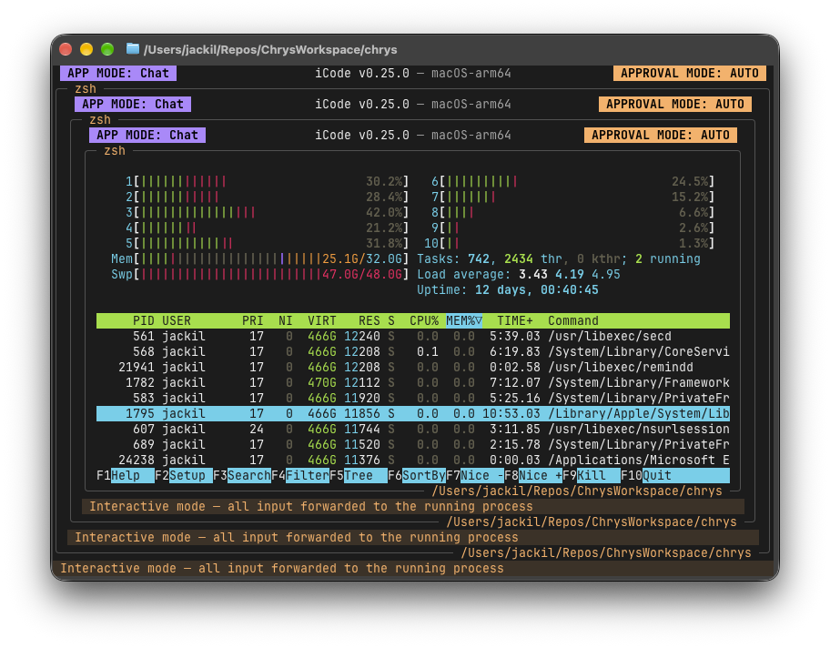Activate F4 Filter in htop

tap(300, 475)
